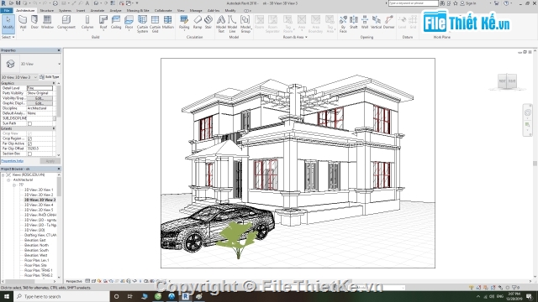Click Edit for Graphic Display options
The image size is (538, 302).
coord(40,103)
